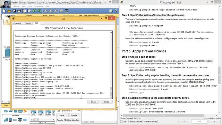Select the Connections lightning bolt icon
The image size is (222, 125).
(25, 111)
